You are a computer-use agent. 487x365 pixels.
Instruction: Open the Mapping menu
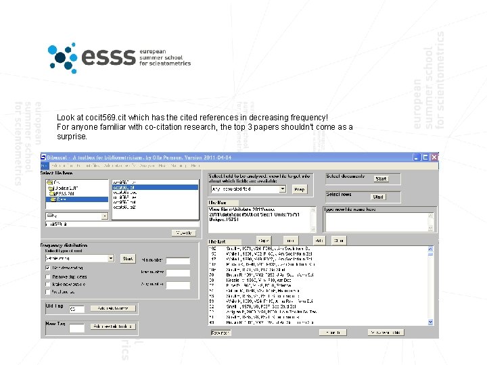click(179, 166)
